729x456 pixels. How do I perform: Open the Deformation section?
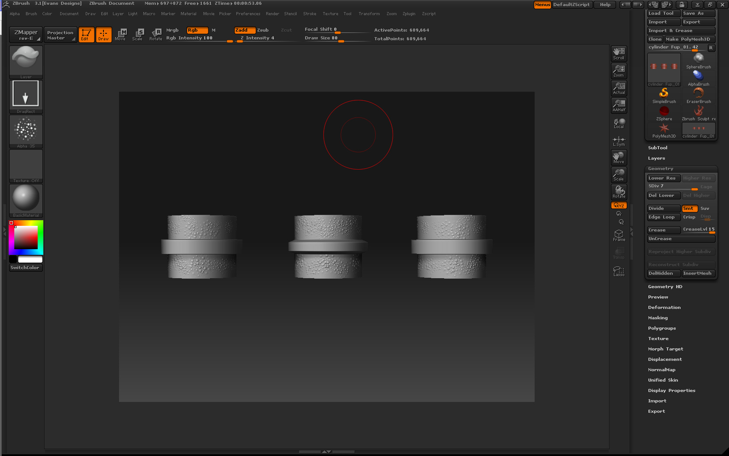pyautogui.click(x=664, y=307)
